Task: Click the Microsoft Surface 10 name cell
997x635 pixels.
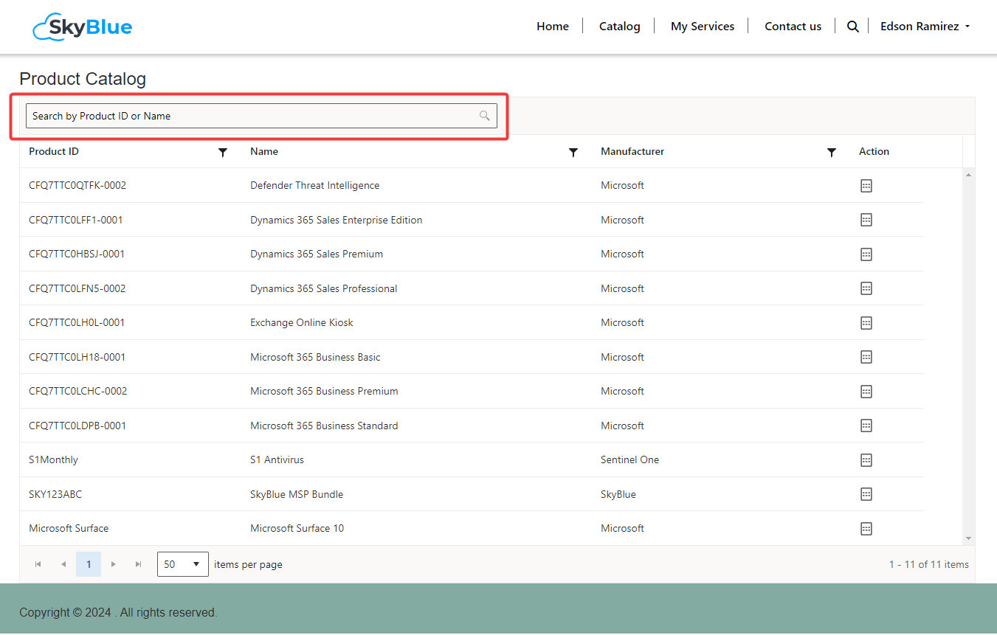Action: click(x=297, y=529)
